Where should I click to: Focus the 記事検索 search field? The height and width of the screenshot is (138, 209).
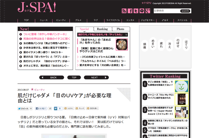coord(166,11)
